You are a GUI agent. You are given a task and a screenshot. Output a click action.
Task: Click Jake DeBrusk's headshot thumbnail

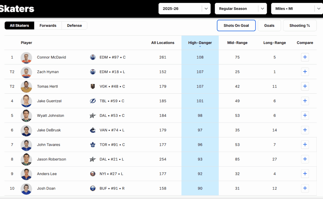point(26,130)
